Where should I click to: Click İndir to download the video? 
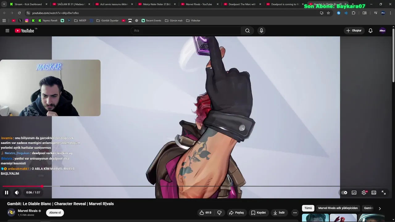(279, 212)
